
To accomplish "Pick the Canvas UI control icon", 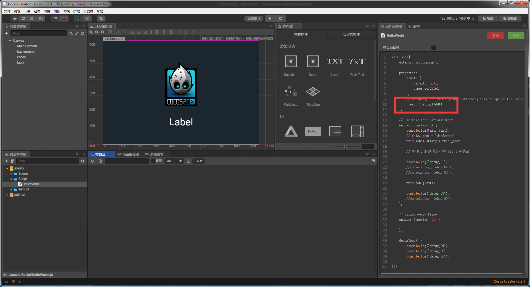I will coord(291,131).
